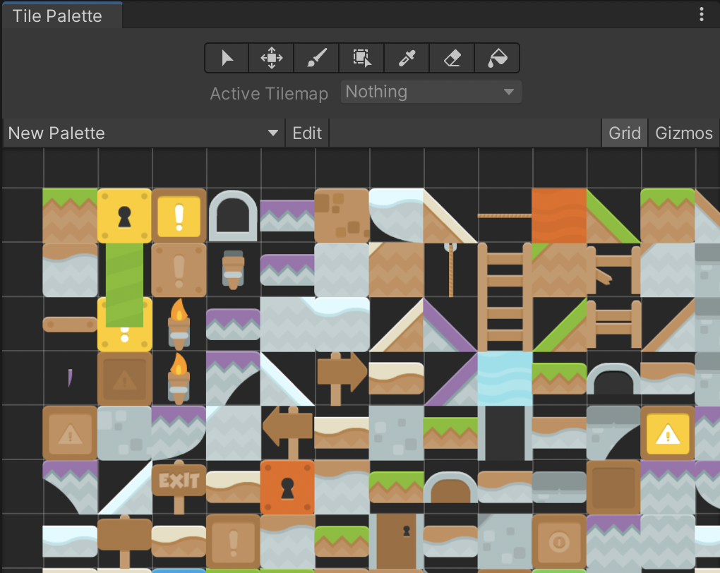Select the light blue water tile
The width and height of the screenshot is (720, 573).
(505, 378)
